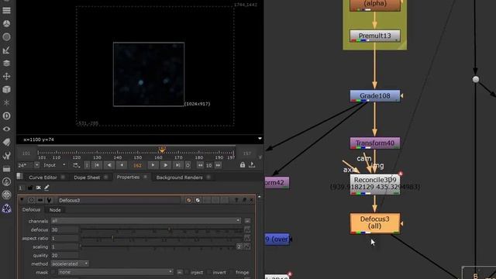Play forward in the viewer
496x279 pixels.
[165, 165]
